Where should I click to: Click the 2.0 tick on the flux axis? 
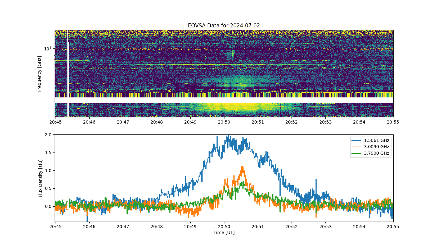tap(48, 135)
